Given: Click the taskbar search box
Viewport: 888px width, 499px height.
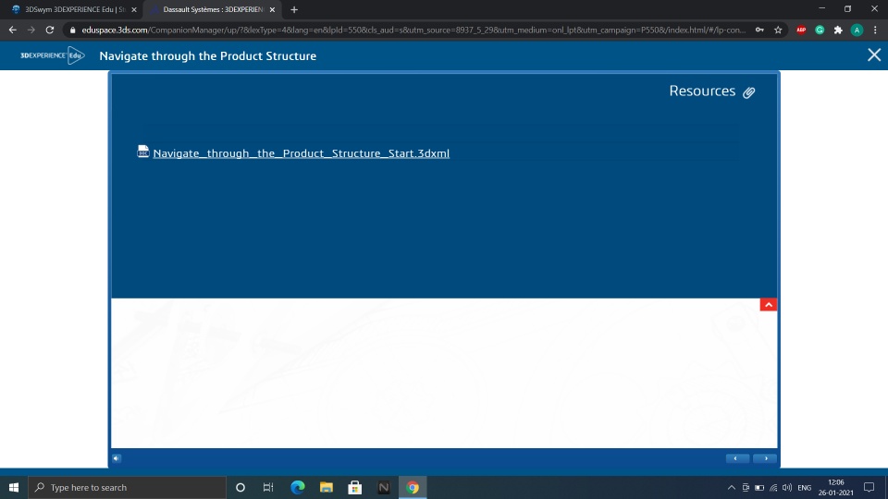Looking at the screenshot, I should point(128,487).
